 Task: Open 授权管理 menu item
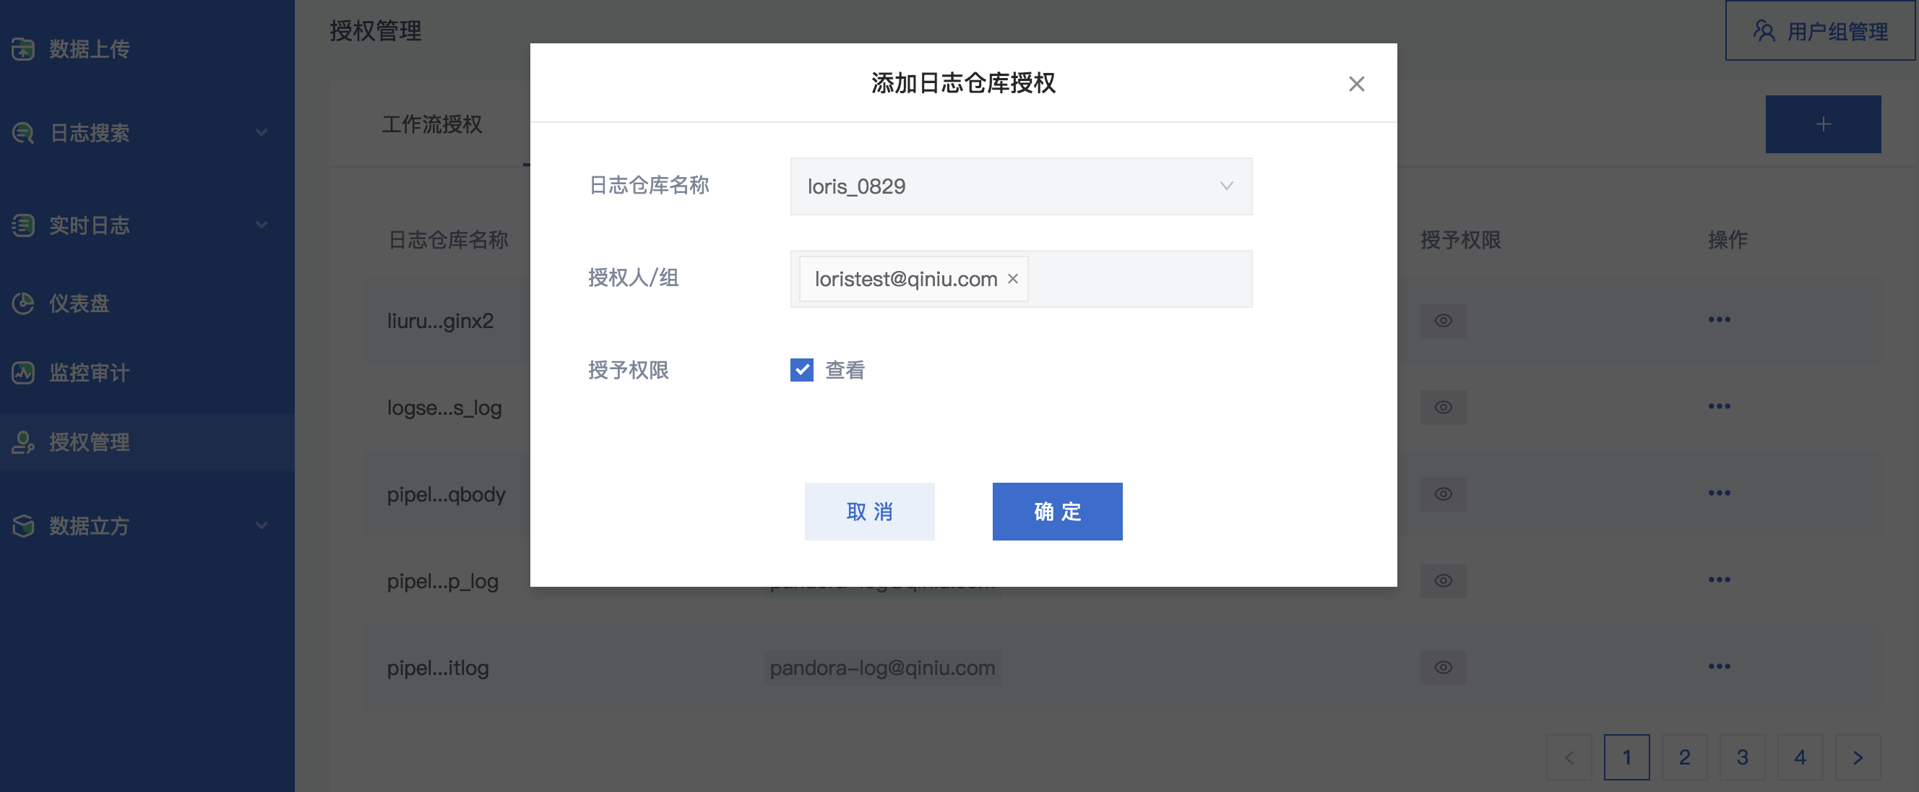tap(147, 442)
